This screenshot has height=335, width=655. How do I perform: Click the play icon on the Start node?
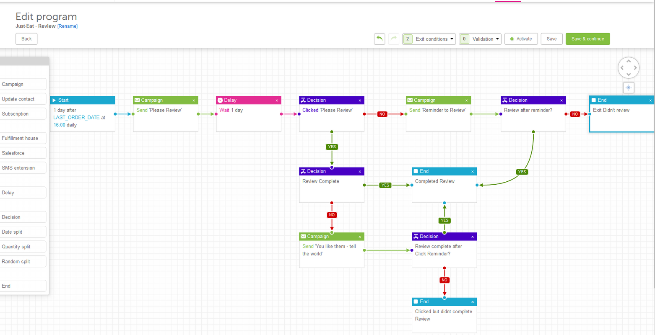[54, 100]
